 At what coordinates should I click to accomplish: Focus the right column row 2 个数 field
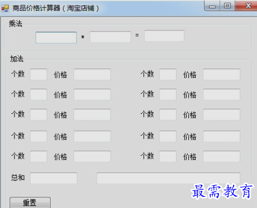168,95
